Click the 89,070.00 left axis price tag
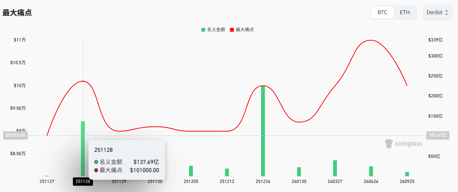This screenshot has width=458, height=192. click(x=15, y=135)
